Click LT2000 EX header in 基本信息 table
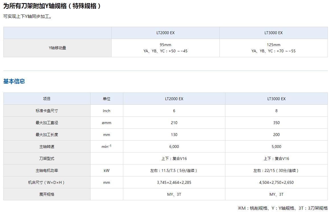Viewport: 331px width, 212px height. (x=174, y=99)
